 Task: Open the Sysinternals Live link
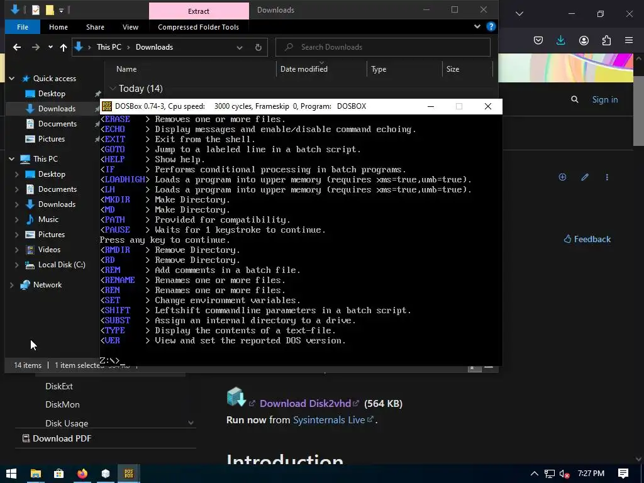[329, 420]
